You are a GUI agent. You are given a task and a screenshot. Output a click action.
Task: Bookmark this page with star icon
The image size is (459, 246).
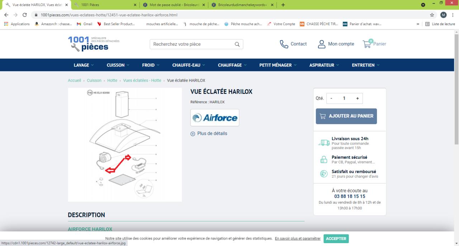[432, 15]
